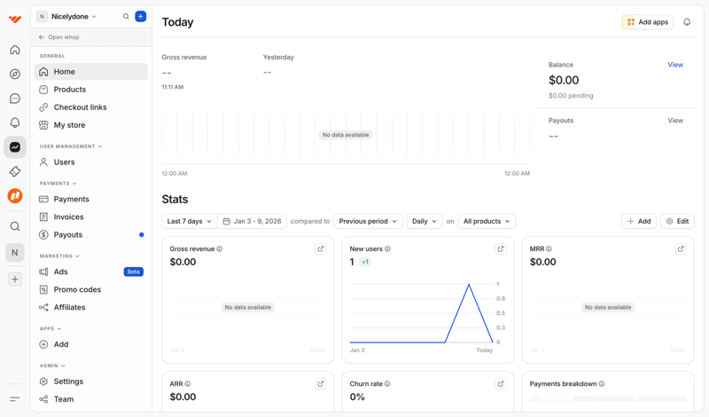Click the search magnifier next to Nicelydone
The image size is (709, 417).
[x=126, y=17]
